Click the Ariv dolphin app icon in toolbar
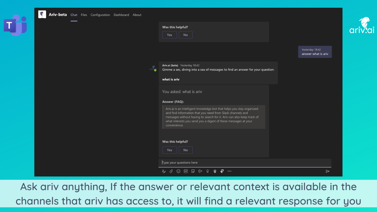This screenshot has width=377, height=212. point(222,171)
